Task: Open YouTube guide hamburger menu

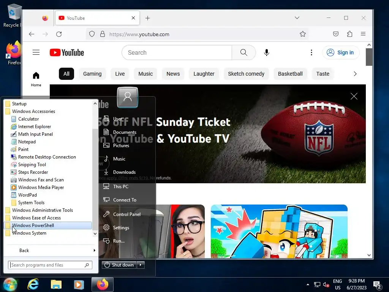Action: pos(36,52)
